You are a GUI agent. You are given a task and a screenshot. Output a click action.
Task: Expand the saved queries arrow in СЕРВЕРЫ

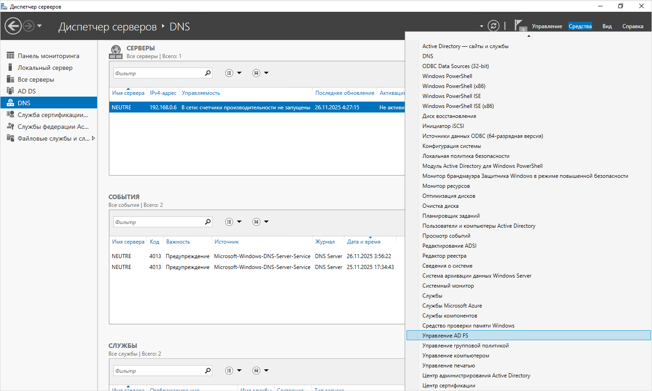coord(266,73)
